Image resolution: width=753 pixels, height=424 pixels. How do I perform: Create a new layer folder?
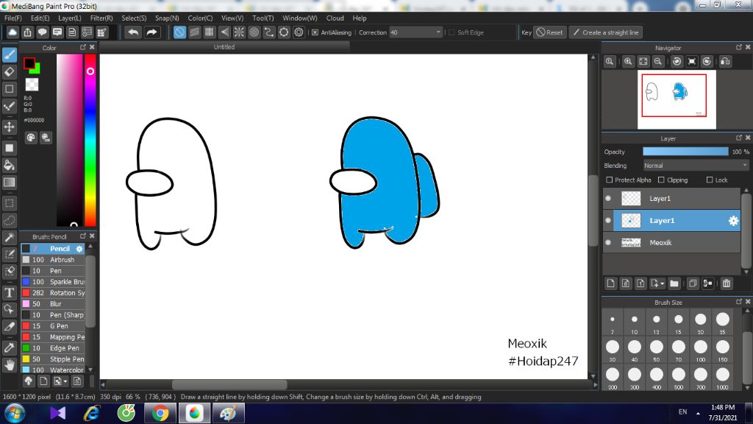(x=674, y=283)
